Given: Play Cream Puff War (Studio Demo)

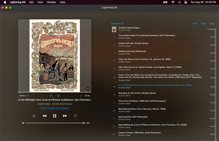Looking at the screenshot, I should point(163,45).
